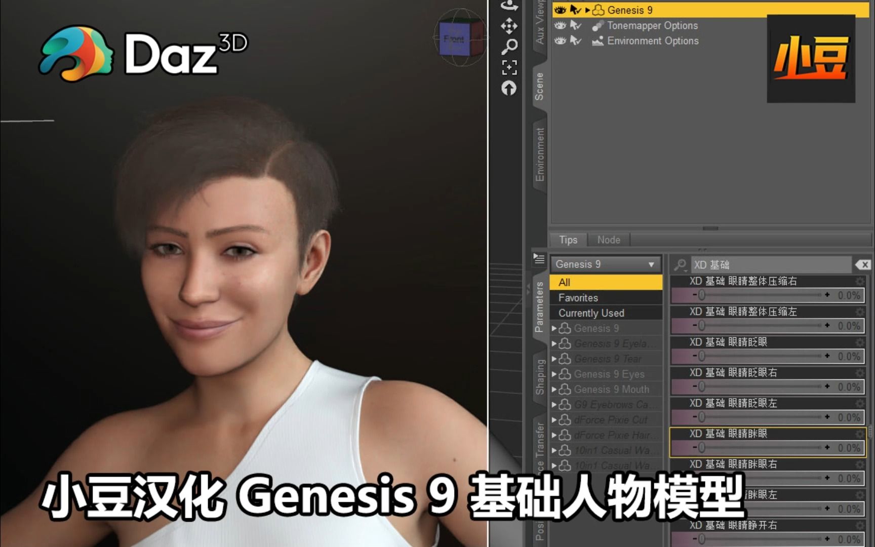The width and height of the screenshot is (875, 547).
Task: Clear the XD 基础 search filter
Action: pos(862,264)
